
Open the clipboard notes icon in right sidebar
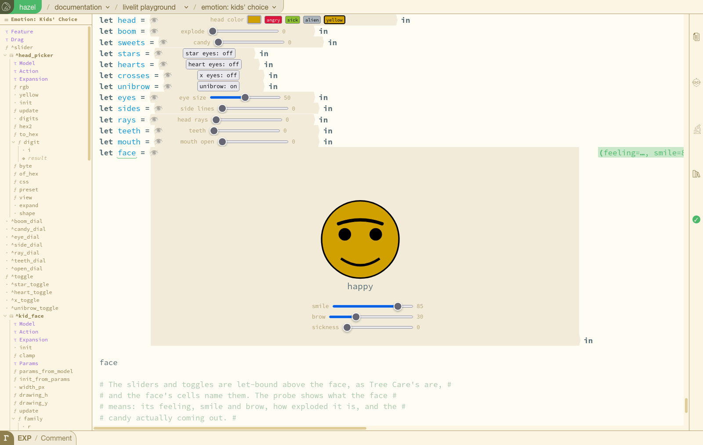click(x=696, y=37)
